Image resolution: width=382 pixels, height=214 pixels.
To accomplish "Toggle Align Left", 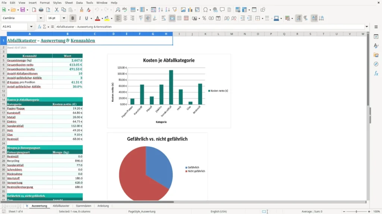I will pos(118,18).
